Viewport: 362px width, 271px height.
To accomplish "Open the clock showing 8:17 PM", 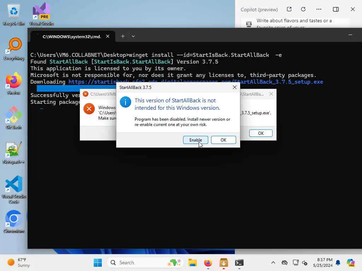I will coord(323,263).
